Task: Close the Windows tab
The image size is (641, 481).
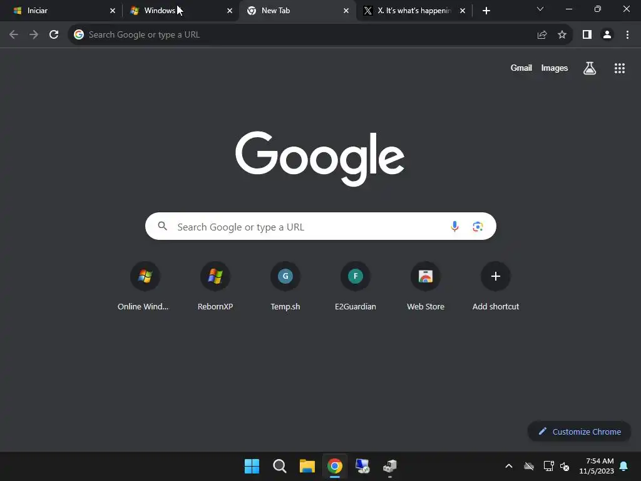Action: [230, 11]
